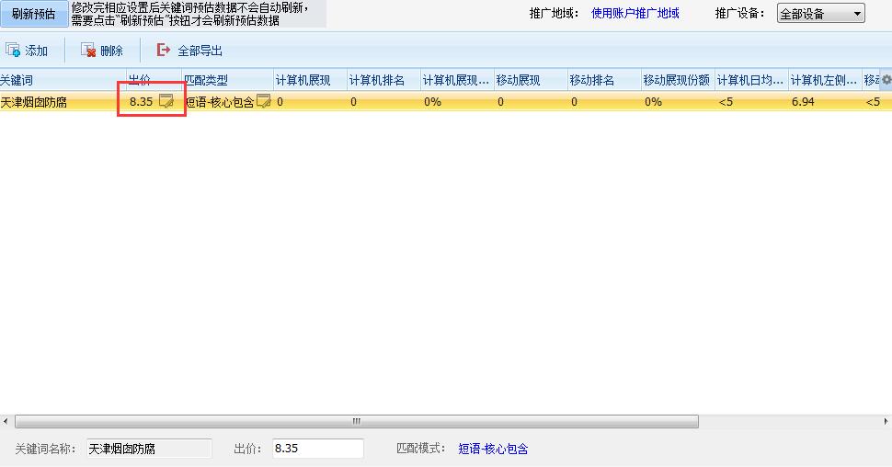Image resolution: width=892 pixels, height=467 pixels.
Task: Click the edit icon beside 短语-核心包含 in row
Action: tap(263, 101)
